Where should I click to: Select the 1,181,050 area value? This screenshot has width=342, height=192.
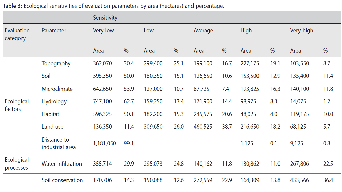point(104,143)
